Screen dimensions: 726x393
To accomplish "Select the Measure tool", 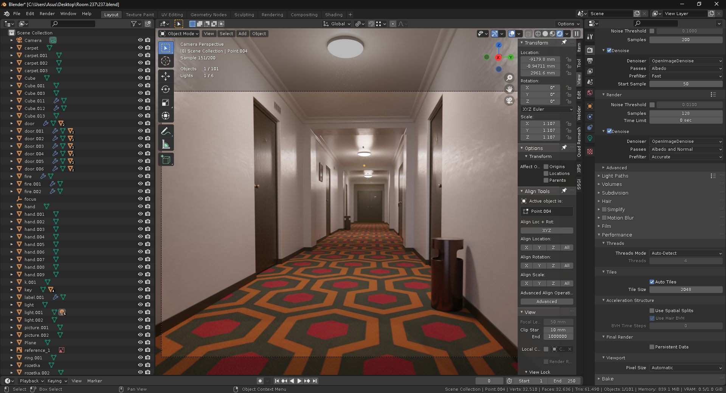I will 166,144.
